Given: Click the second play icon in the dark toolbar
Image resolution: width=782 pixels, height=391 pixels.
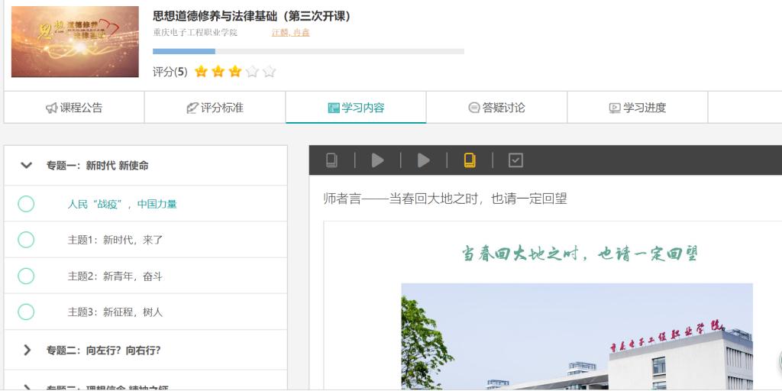Looking at the screenshot, I should point(423,160).
